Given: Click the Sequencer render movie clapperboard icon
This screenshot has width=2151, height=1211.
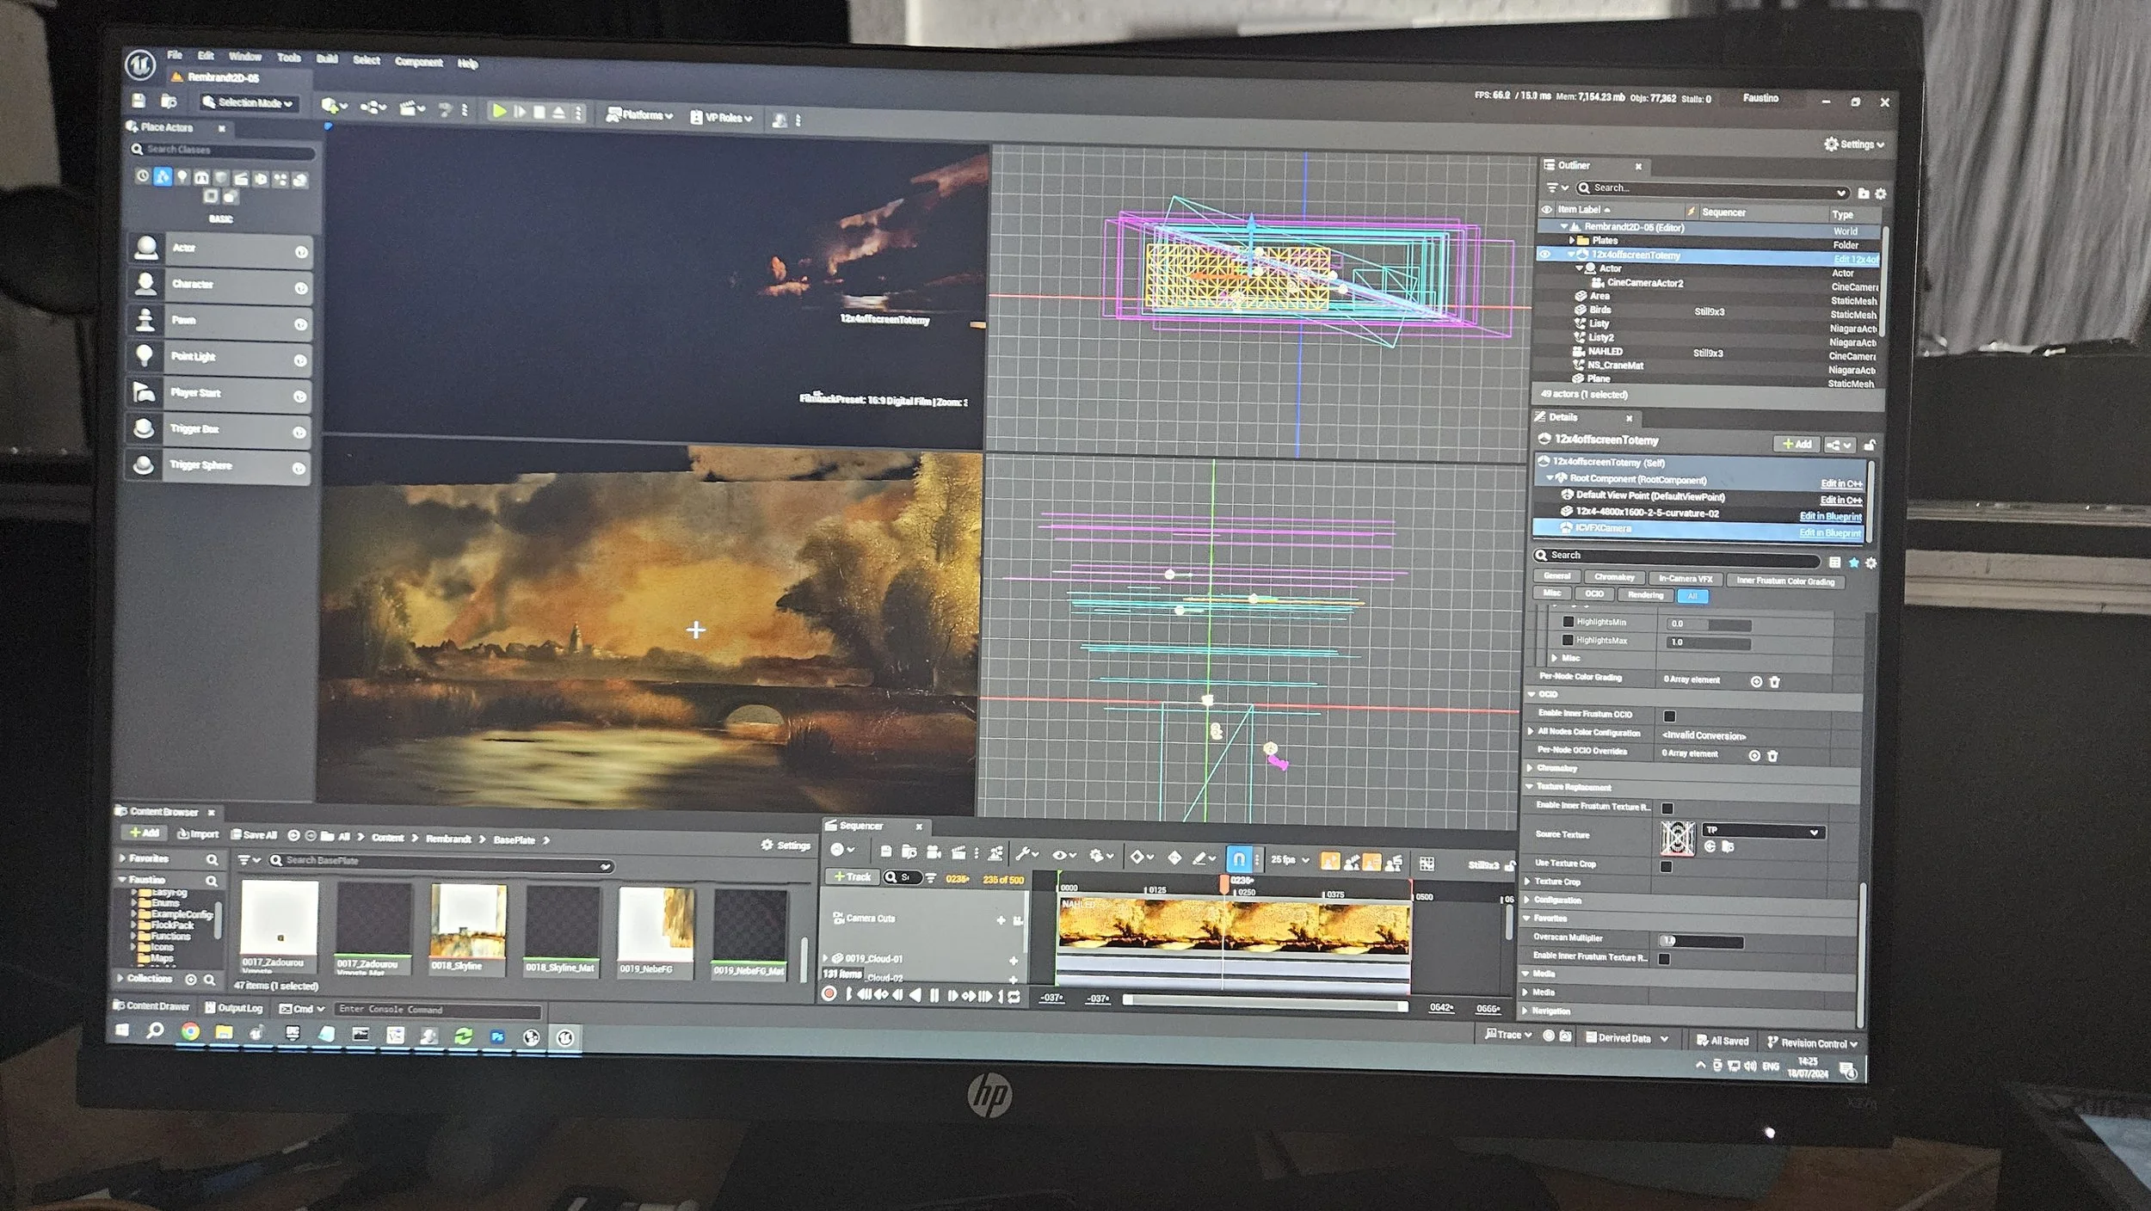Looking at the screenshot, I should [958, 852].
